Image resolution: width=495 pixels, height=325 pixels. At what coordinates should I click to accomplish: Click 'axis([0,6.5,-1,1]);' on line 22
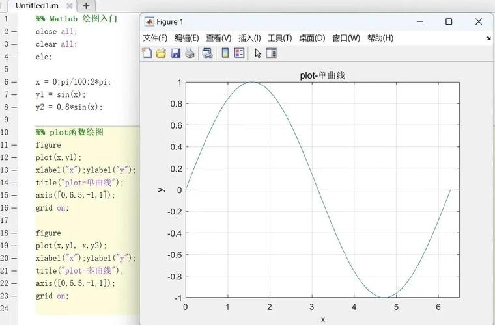[x=76, y=283]
